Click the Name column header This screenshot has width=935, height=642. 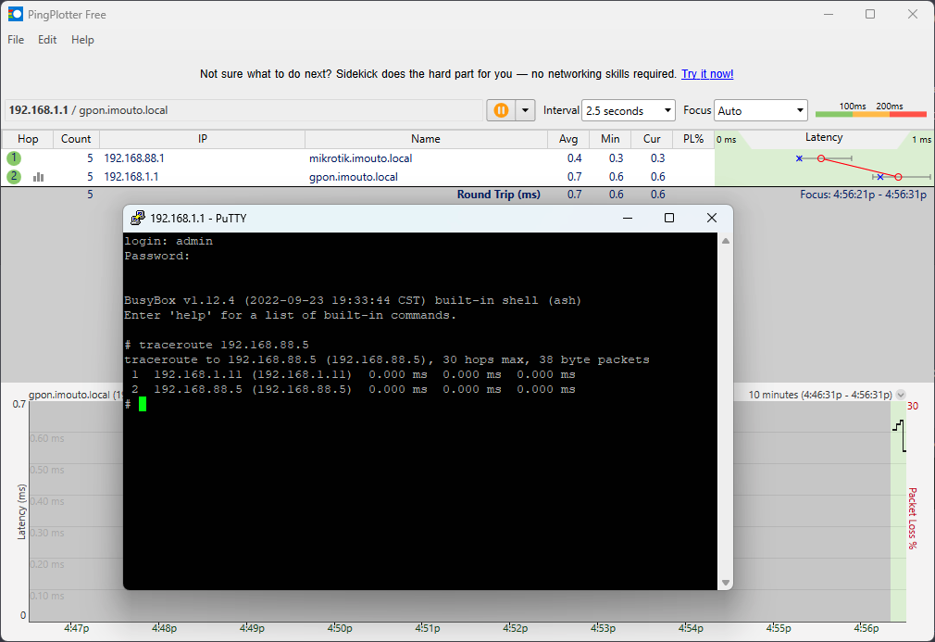(x=426, y=139)
